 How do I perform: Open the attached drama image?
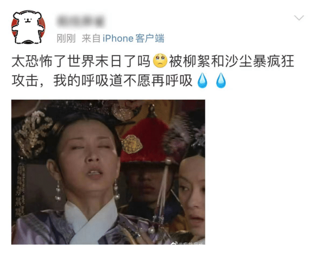[x=108, y=172]
